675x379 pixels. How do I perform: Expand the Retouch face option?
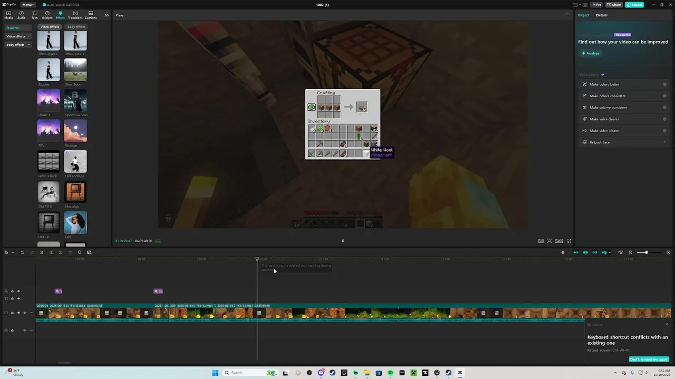click(x=664, y=142)
